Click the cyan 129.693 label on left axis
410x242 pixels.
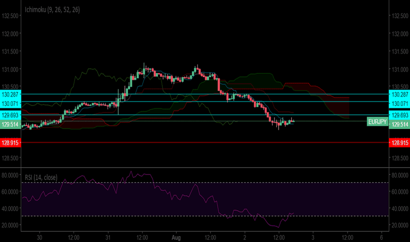10,115
